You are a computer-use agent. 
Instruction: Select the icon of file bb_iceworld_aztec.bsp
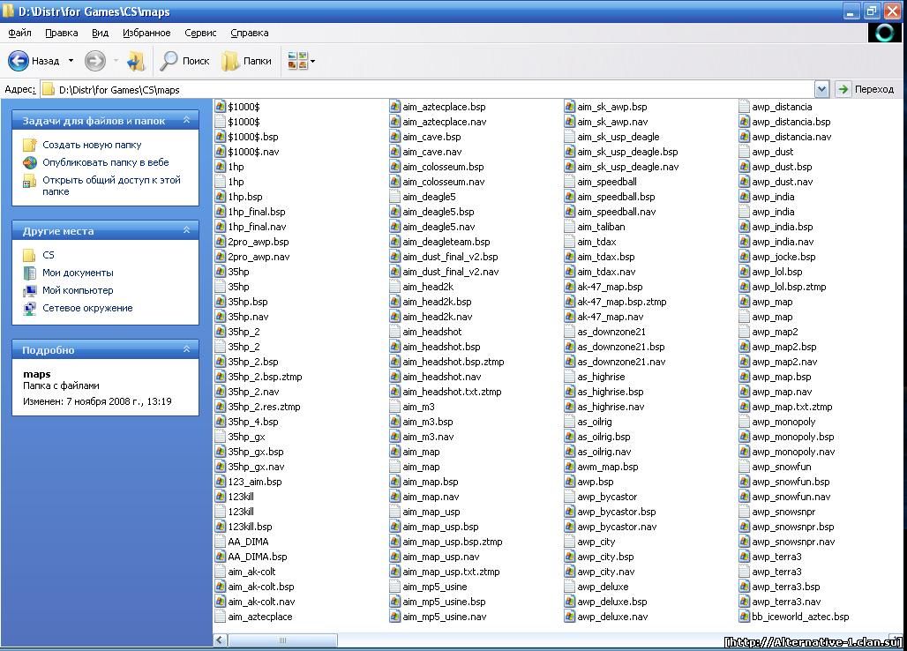745,617
